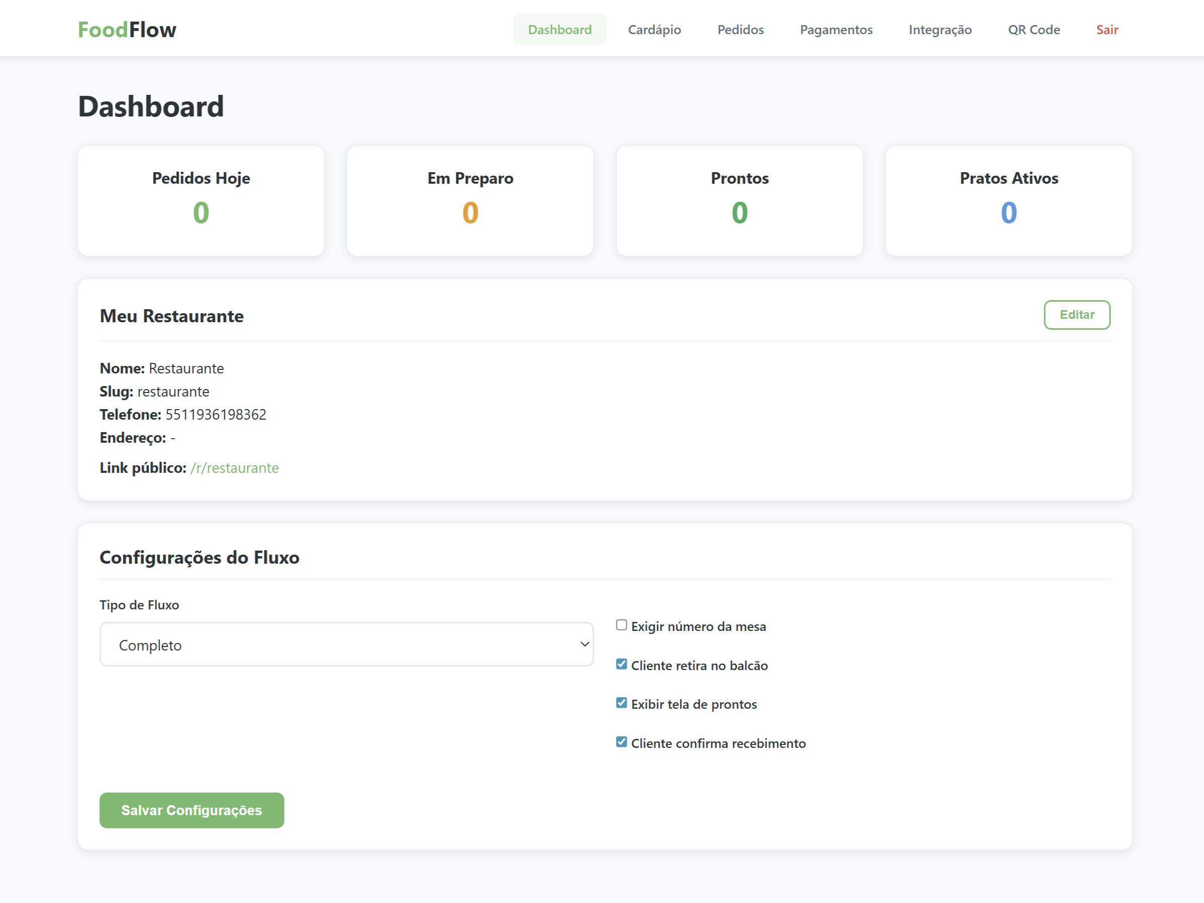Disable Cliente retira no balcão

[x=621, y=664]
